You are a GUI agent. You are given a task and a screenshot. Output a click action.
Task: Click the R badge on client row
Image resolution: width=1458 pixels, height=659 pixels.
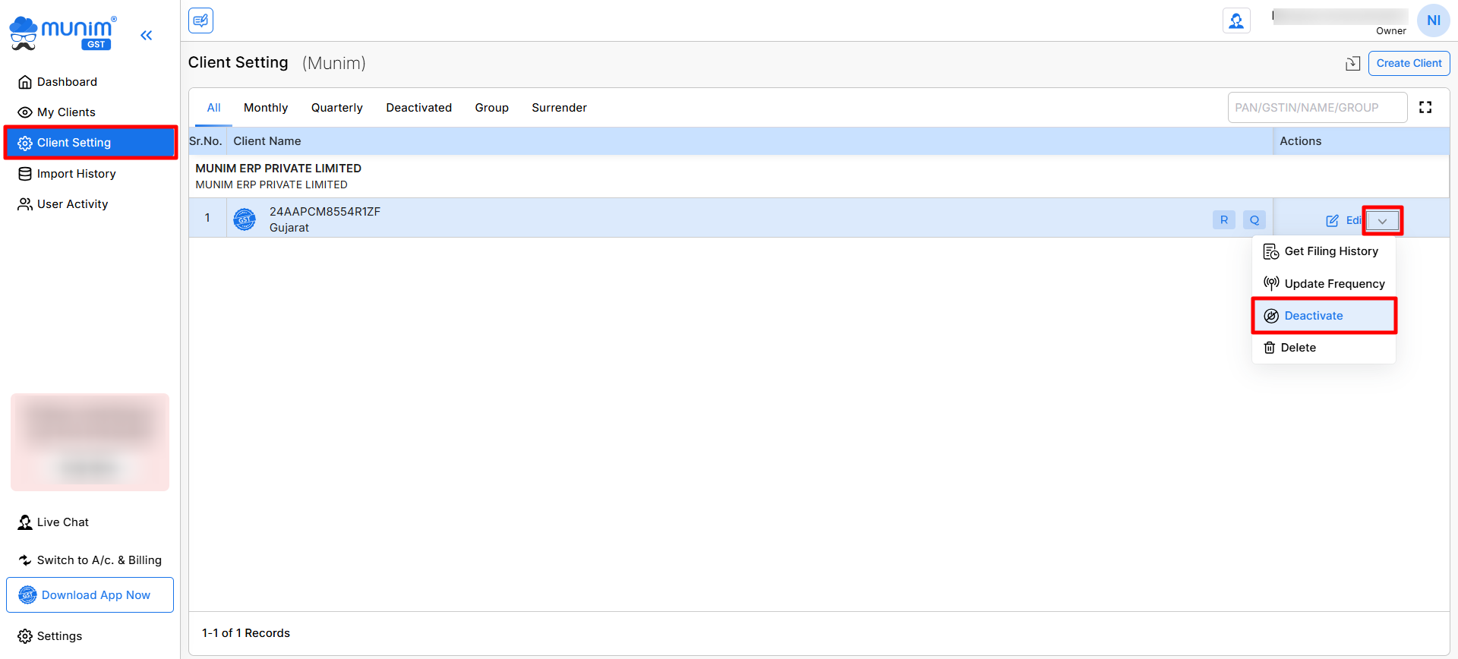pos(1223,220)
